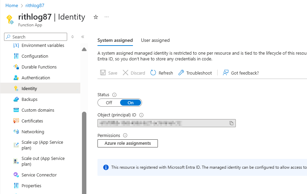Open Configuration menu item
The image size is (307, 194).
tap(40, 56)
